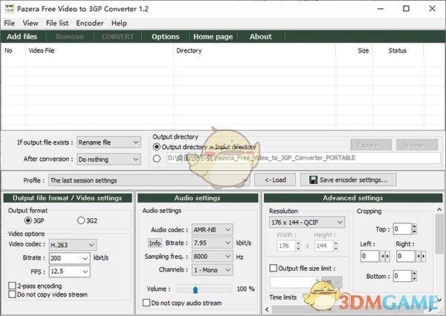Viewport: 446px width, 316px height.
Task: Click the Explore button
Action: (x=371, y=145)
